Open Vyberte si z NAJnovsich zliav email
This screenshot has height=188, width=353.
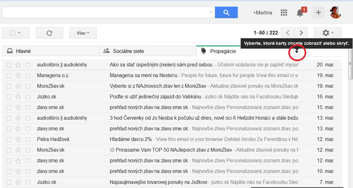pyautogui.click(x=158, y=86)
